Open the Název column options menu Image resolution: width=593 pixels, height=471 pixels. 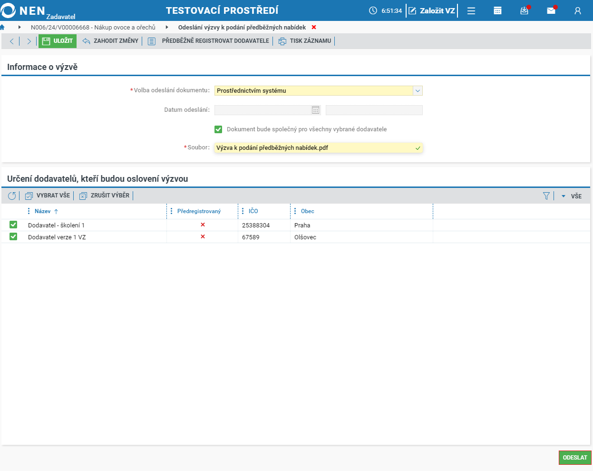tap(29, 211)
